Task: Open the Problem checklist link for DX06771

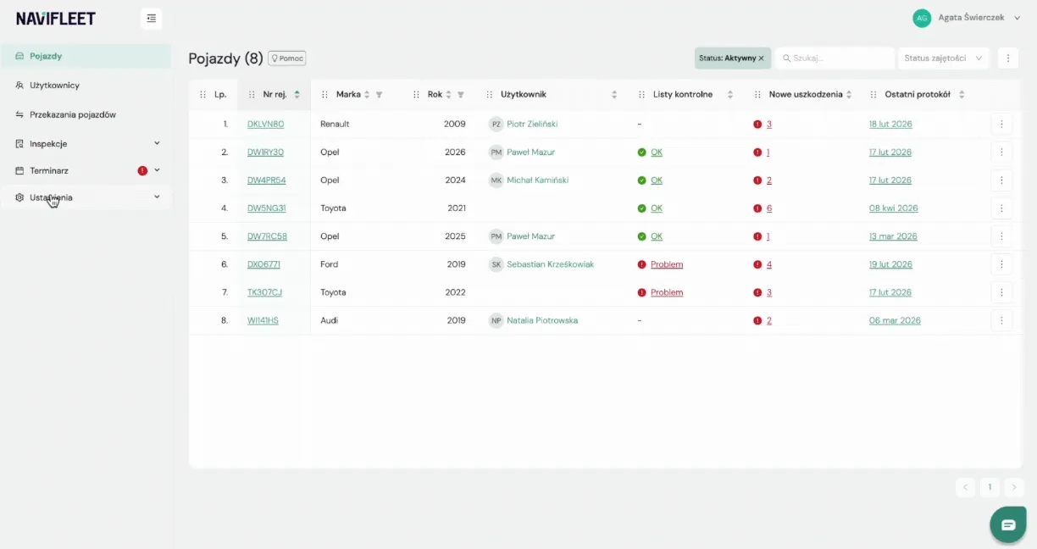Action: tap(667, 264)
